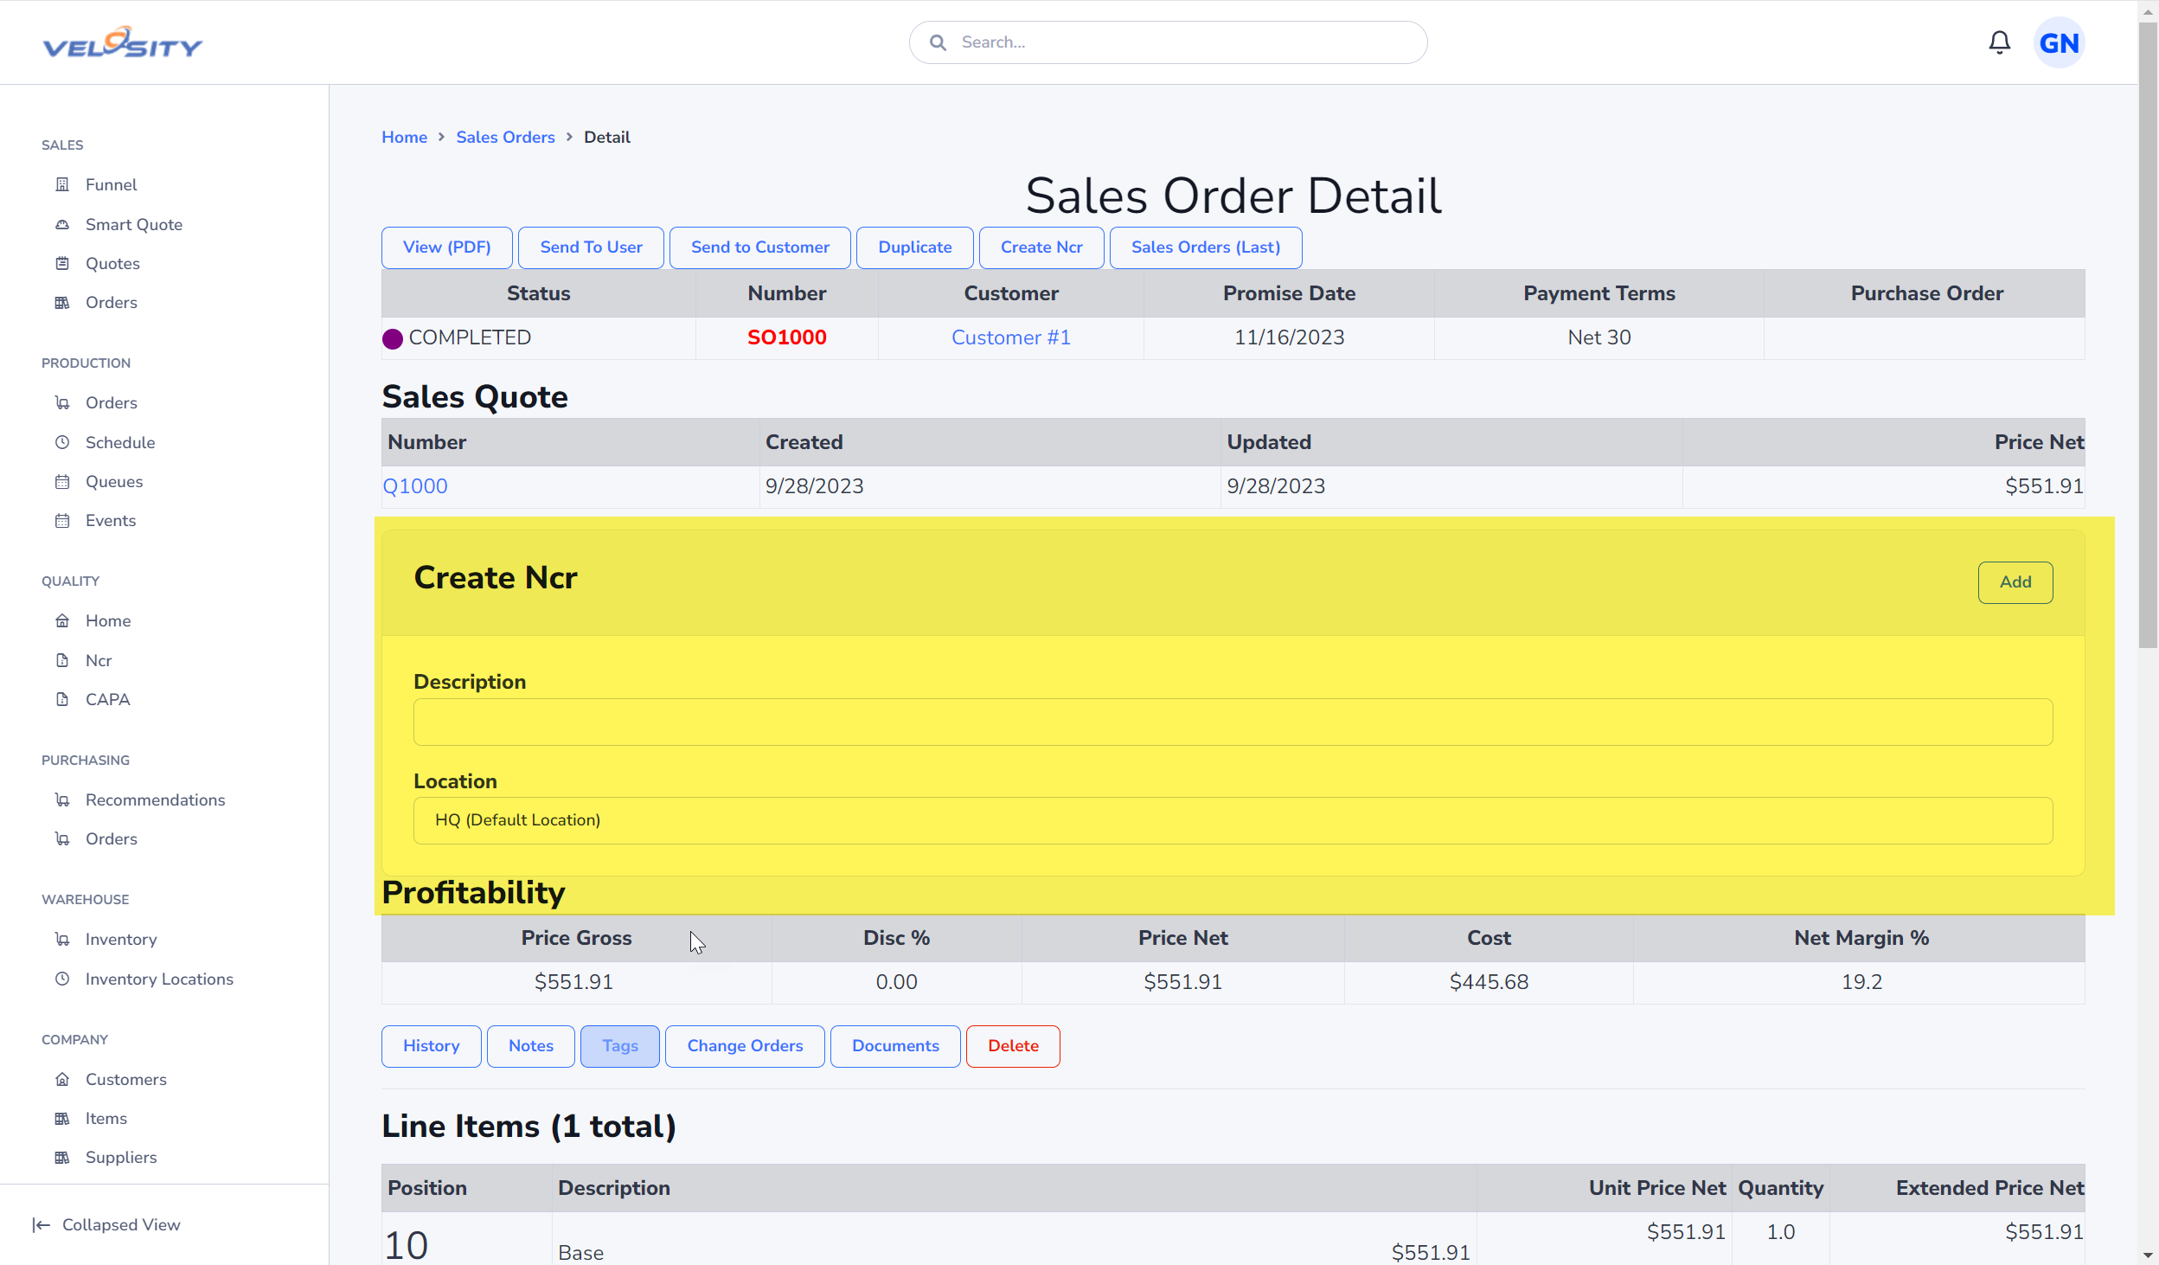Click the Funnel icon in Sales sidebar

click(61, 183)
